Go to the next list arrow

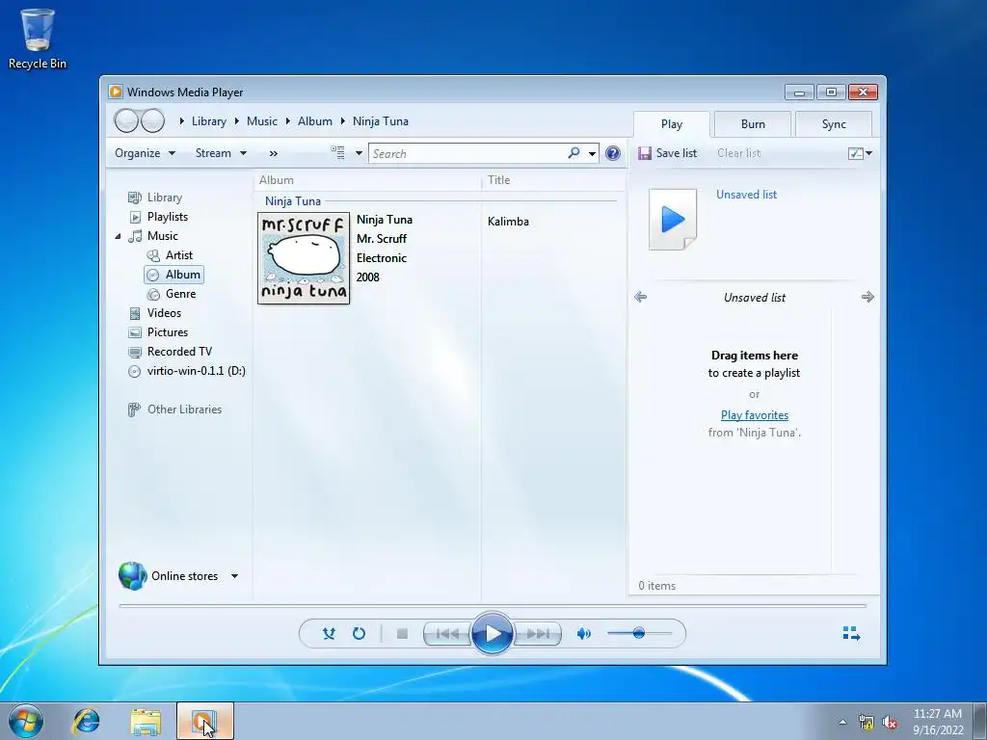click(x=867, y=297)
